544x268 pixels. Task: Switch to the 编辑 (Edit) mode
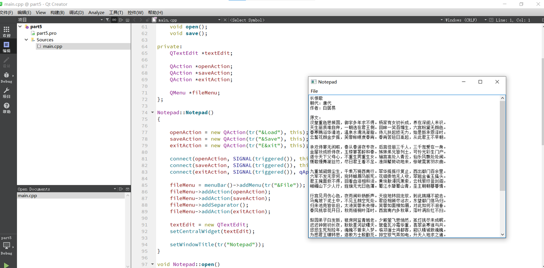pyautogui.click(x=6, y=47)
